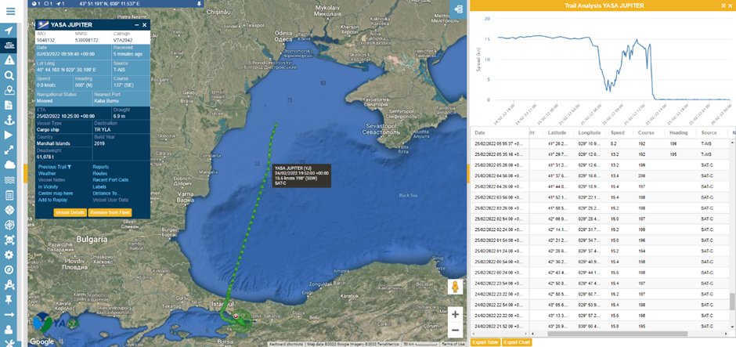Sort table by Source column header
Screen dimensions: 736x347
[x=709, y=133]
